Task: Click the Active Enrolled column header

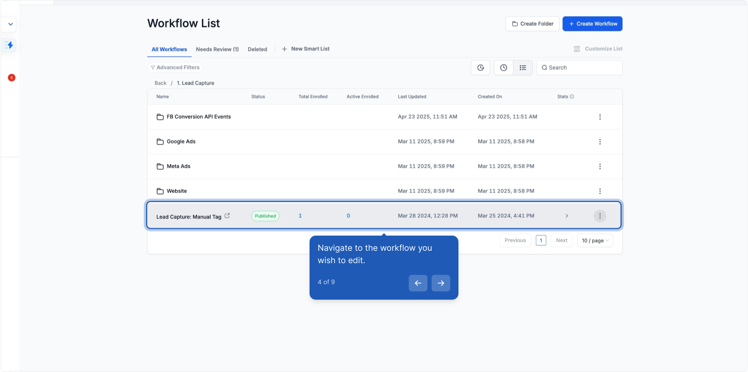Action: 363,97
